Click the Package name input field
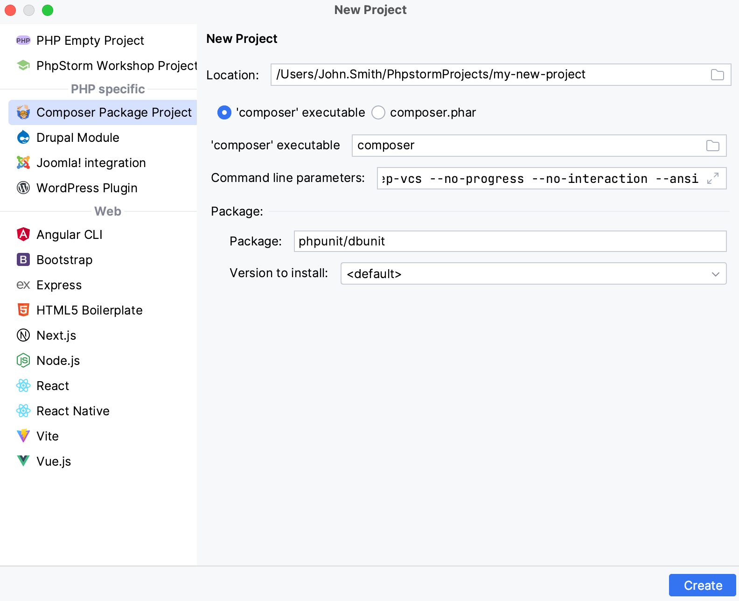The height and width of the screenshot is (601, 739). [x=509, y=241]
